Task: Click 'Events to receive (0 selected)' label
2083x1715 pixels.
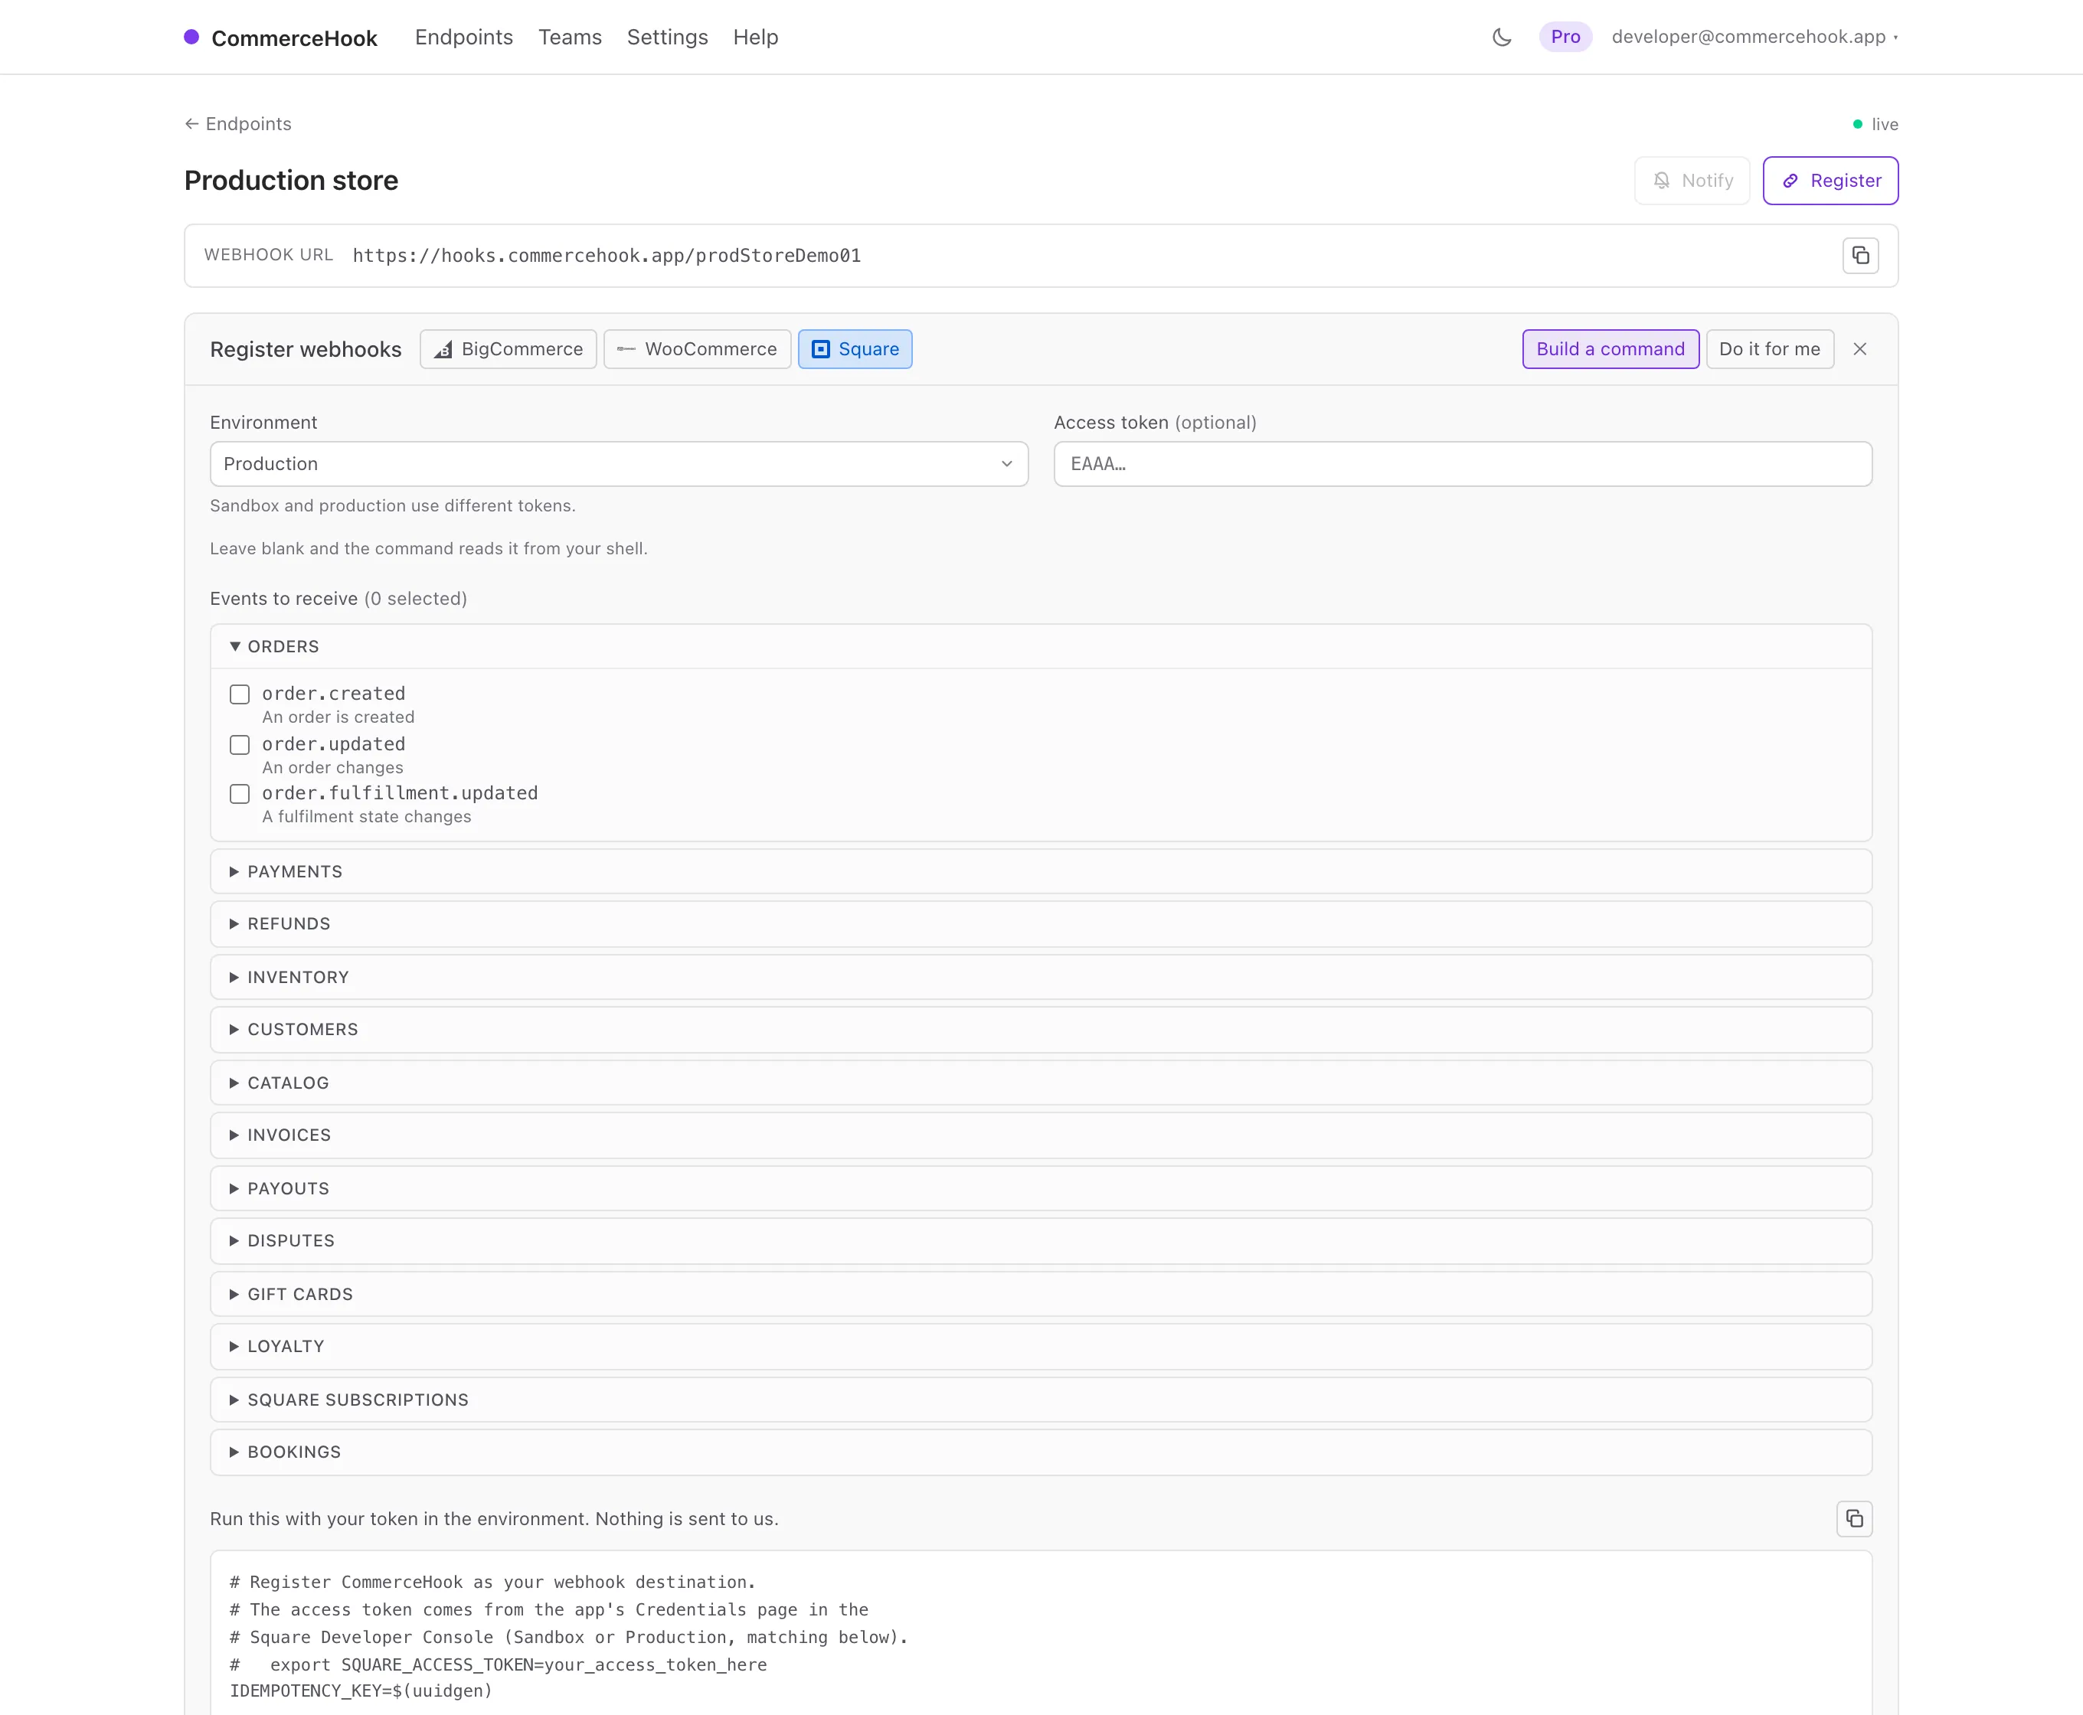Action: click(x=339, y=599)
